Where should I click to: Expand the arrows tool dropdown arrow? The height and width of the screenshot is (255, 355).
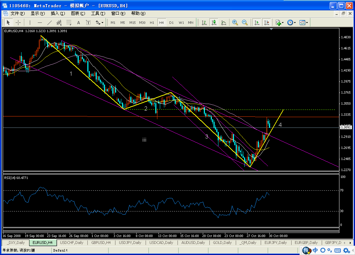(x=103, y=22)
